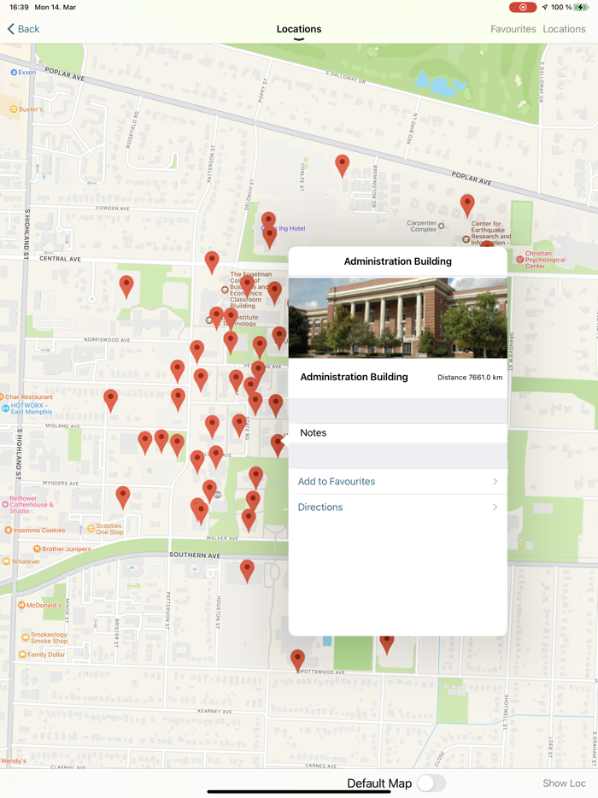Open the Administration Building photo
This screenshot has height=798, width=598.
click(397, 318)
